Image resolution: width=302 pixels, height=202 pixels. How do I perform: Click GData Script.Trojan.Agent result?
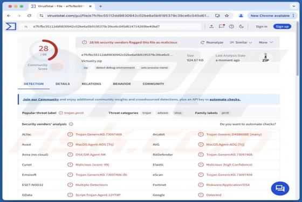(98, 195)
